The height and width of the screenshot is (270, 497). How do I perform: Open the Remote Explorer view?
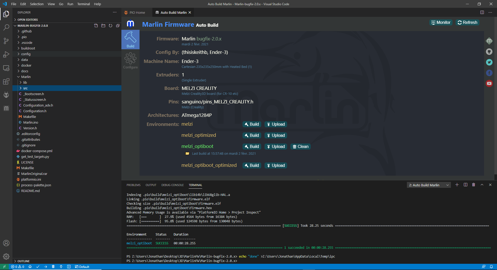pos(6,68)
